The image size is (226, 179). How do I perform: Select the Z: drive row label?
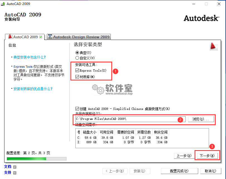tap(79, 142)
